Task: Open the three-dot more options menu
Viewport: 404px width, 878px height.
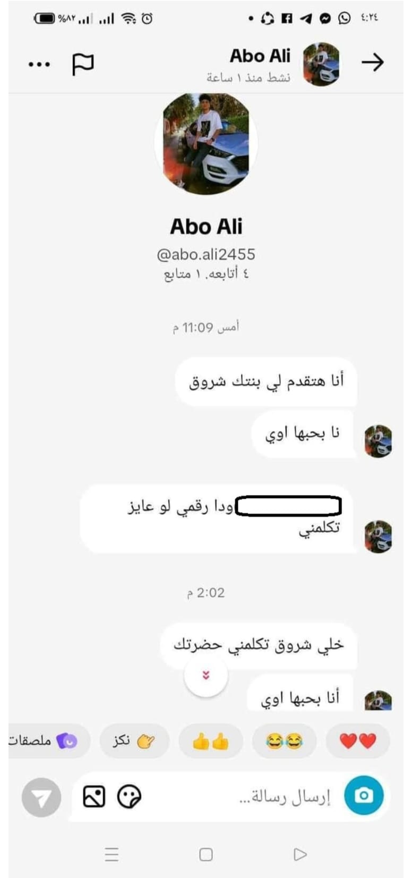Action: point(39,65)
